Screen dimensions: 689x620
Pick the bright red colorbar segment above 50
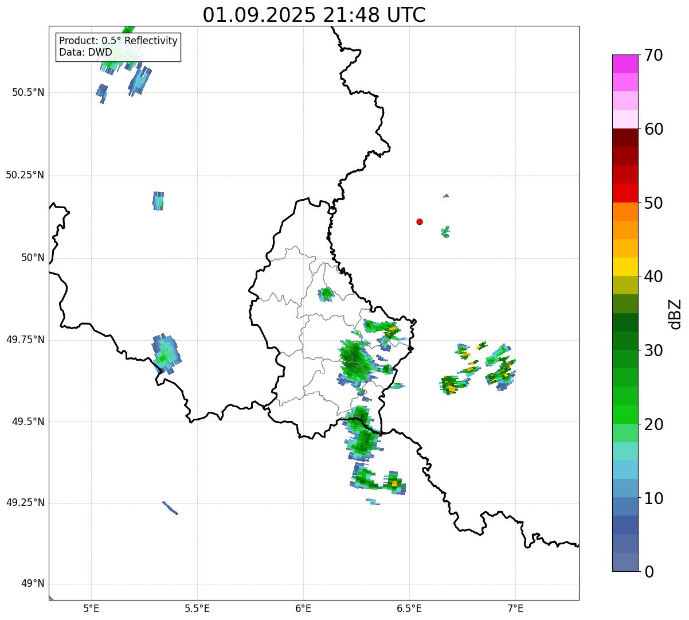coord(629,193)
